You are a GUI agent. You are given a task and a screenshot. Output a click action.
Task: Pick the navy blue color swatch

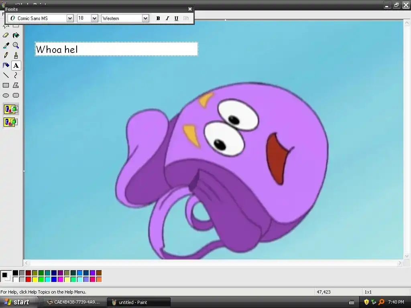click(54, 273)
